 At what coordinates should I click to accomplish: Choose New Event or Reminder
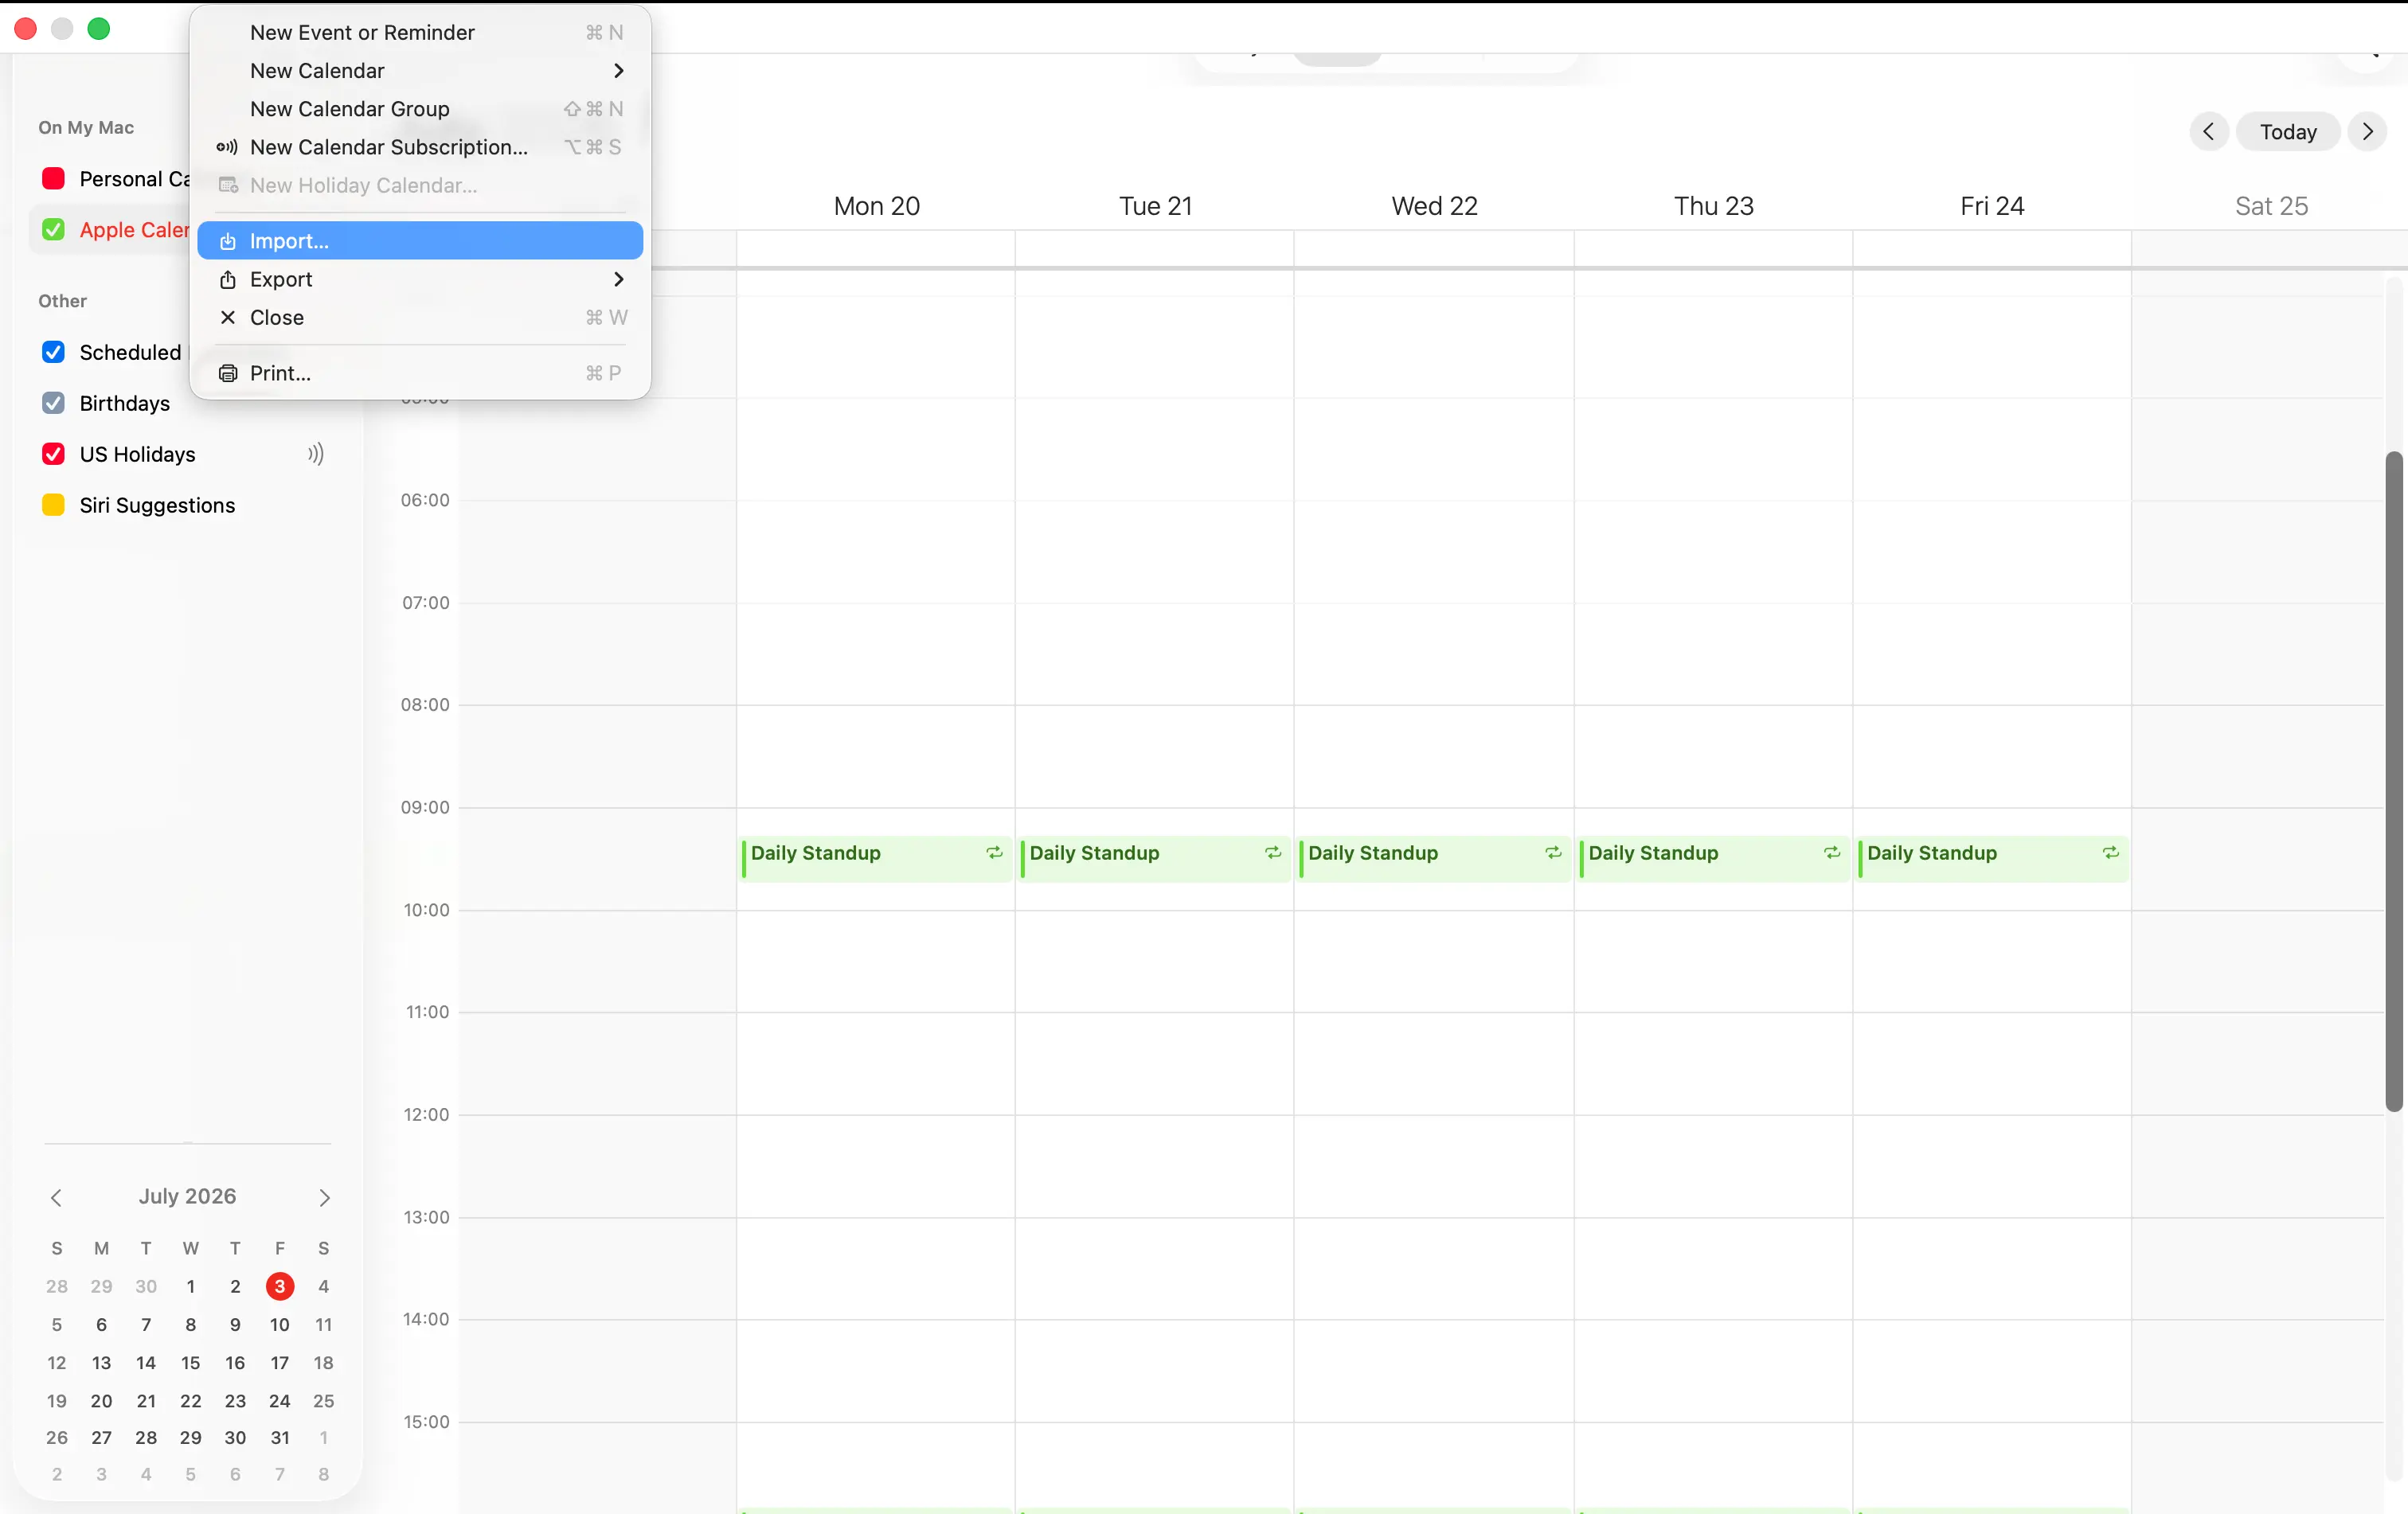(420, 32)
